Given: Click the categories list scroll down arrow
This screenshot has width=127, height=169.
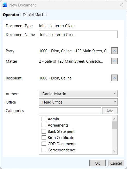Looking at the screenshot, I should (x=114, y=151).
